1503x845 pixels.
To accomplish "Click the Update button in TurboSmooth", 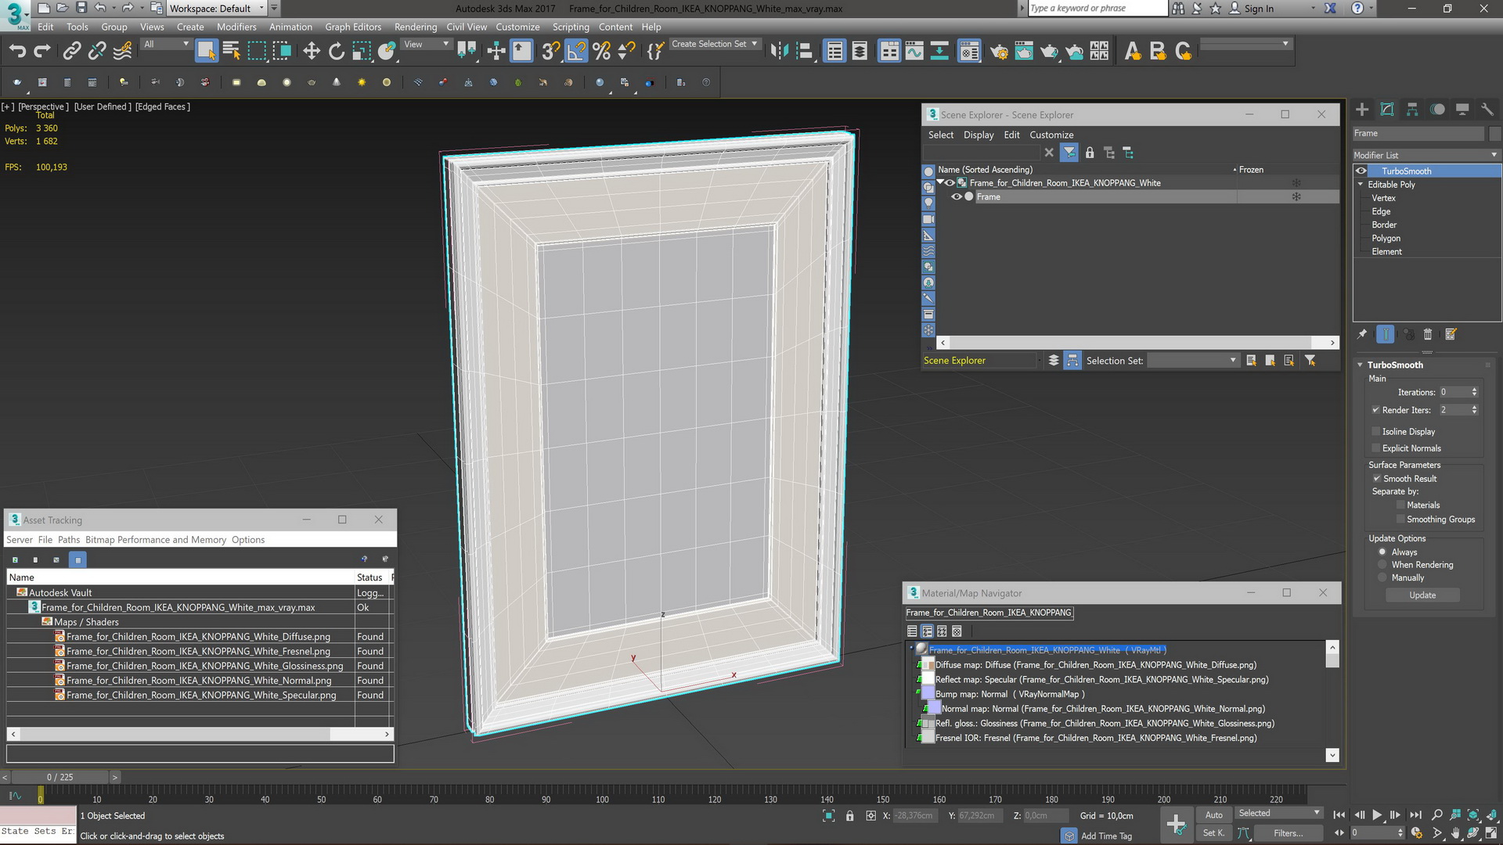I will [1422, 595].
